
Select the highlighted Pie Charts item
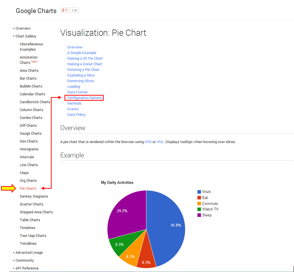pos(28,188)
